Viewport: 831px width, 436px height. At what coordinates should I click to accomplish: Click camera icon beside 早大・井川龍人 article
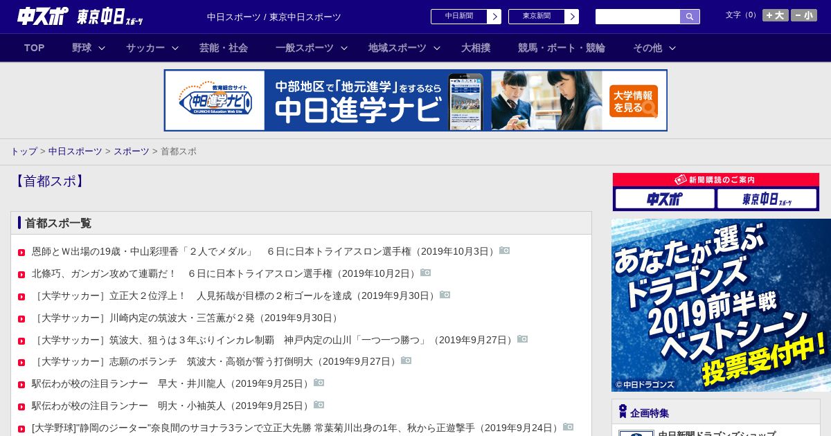319,383
